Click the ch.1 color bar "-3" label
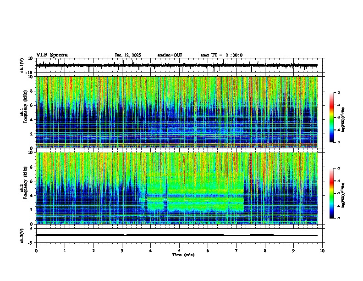 point(338,93)
